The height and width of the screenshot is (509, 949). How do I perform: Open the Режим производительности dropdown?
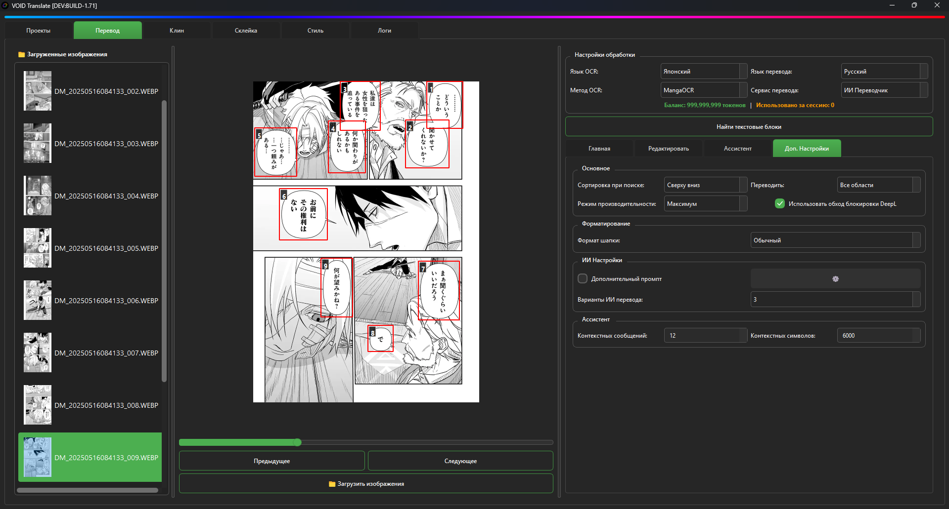(705, 204)
